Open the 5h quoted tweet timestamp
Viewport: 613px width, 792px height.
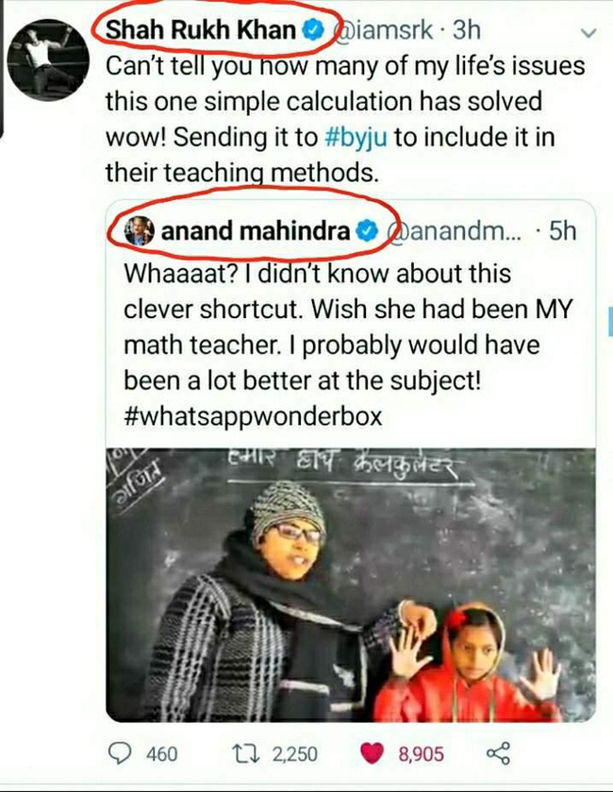click(x=563, y=231)
